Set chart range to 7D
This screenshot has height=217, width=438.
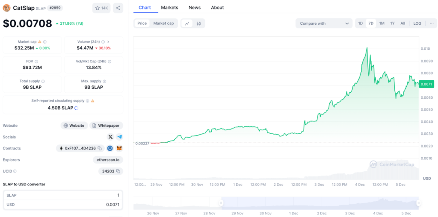click(371, 23)
